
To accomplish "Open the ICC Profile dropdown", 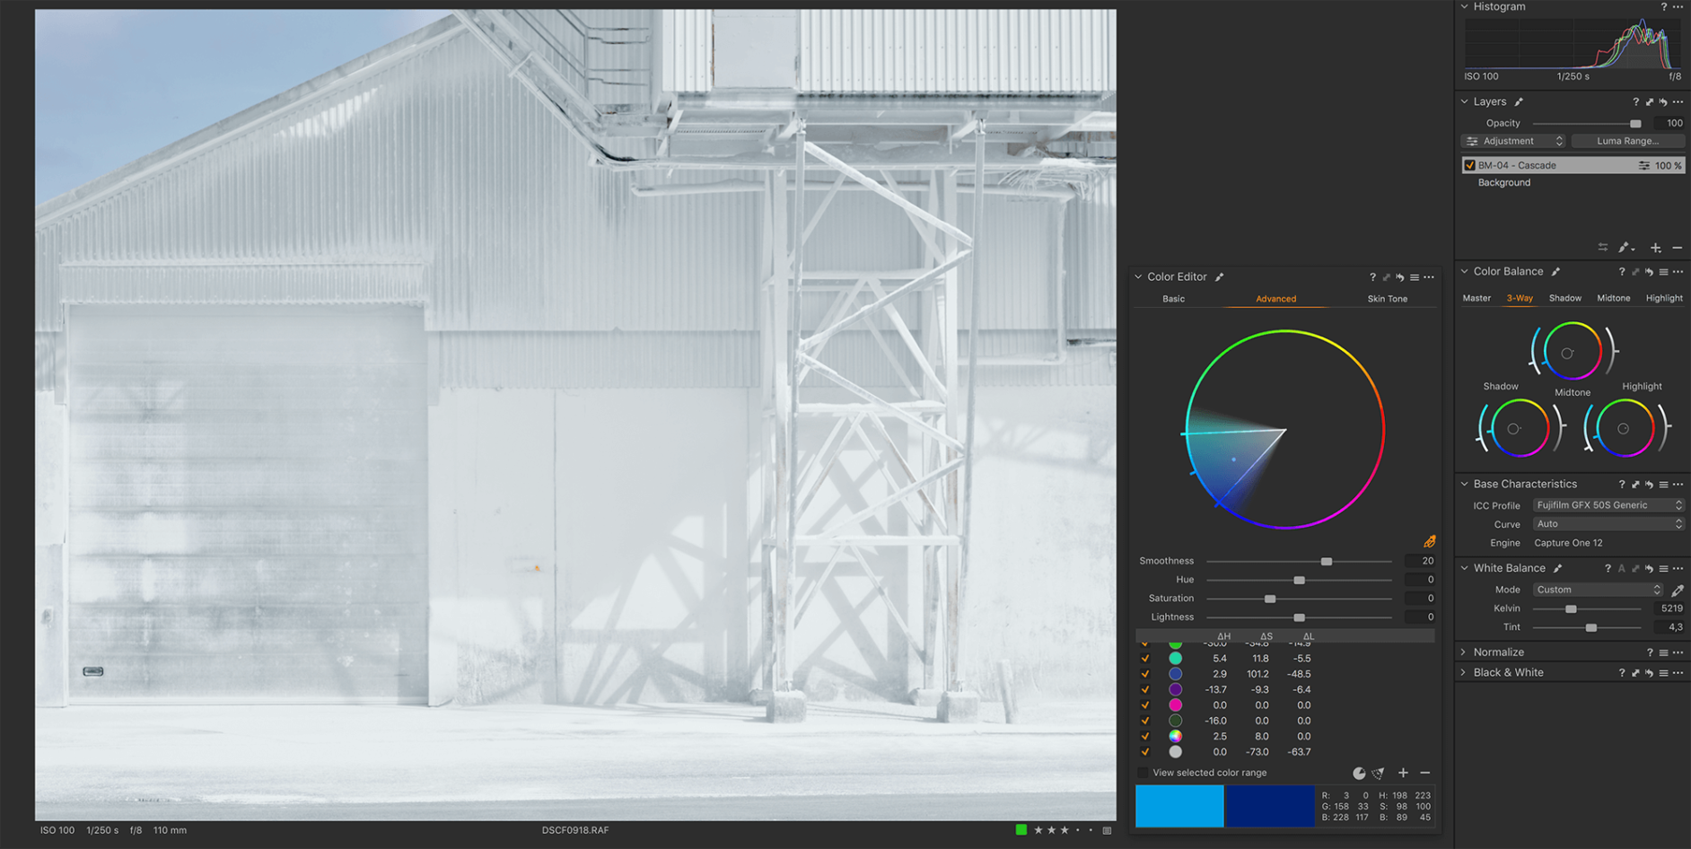I will coord(1608,504).
